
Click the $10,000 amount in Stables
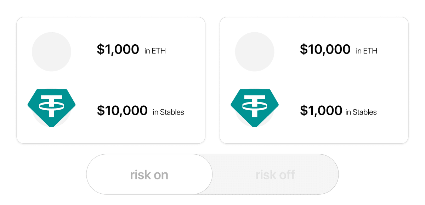122,110
